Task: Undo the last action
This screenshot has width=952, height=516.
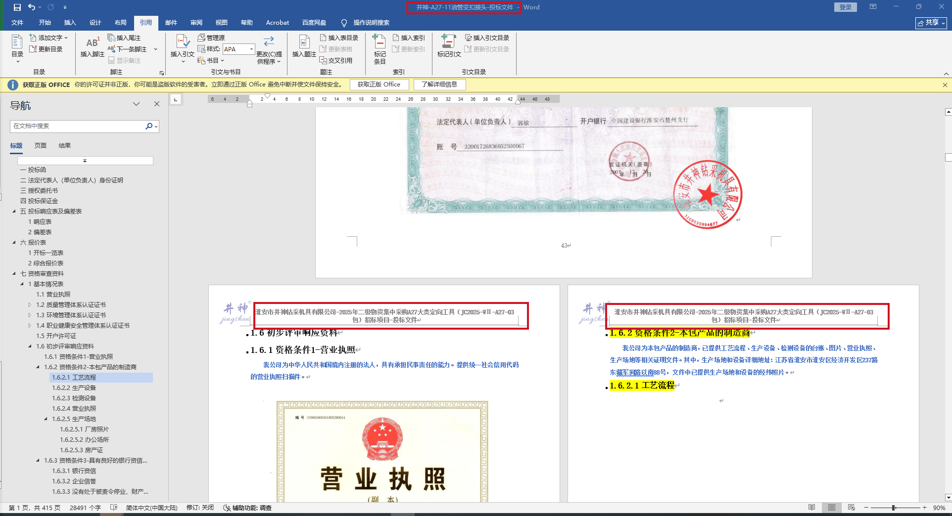Action: click(32, 7)
